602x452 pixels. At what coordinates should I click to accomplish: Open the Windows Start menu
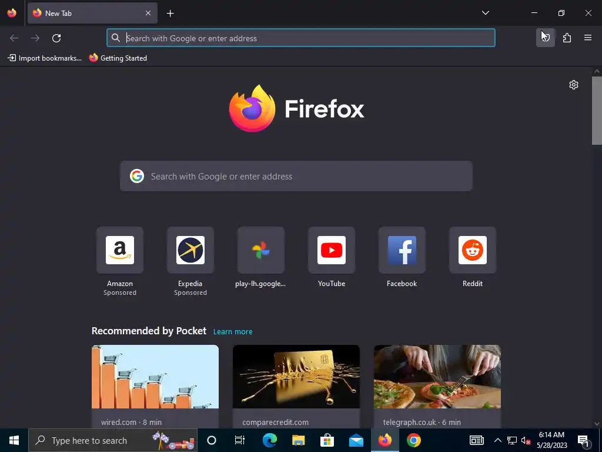(14, 440)
